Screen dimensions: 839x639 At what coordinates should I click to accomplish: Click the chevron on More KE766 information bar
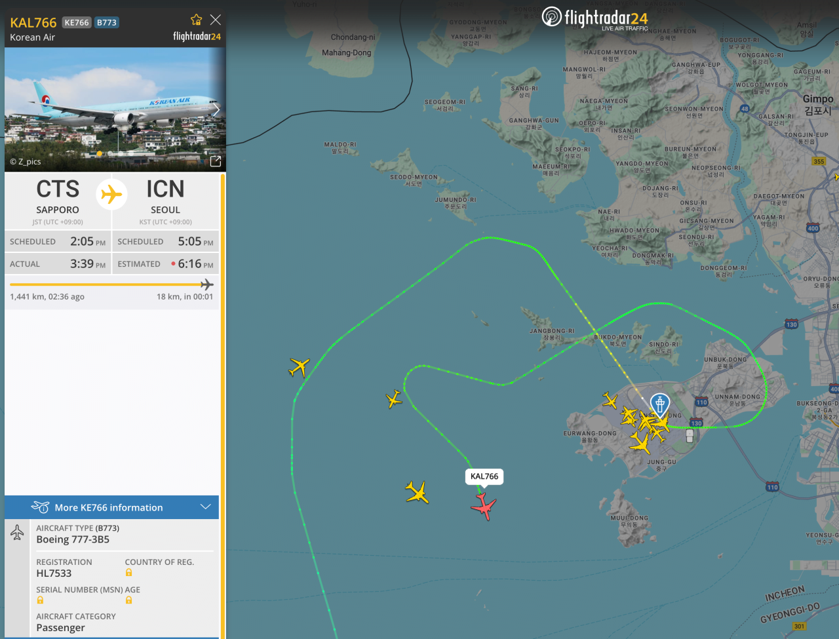tap(205, 507)
